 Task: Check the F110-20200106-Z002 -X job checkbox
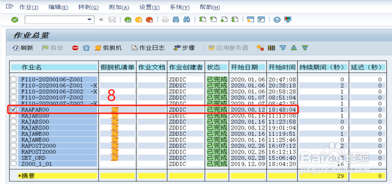click(13, 91)
